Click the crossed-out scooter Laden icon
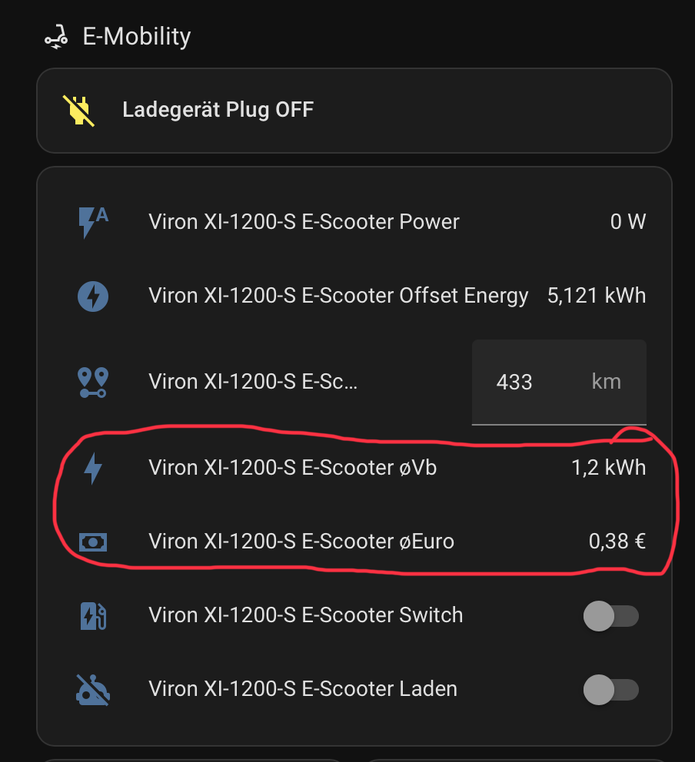695x762 pixels. [x=93, y=689]
